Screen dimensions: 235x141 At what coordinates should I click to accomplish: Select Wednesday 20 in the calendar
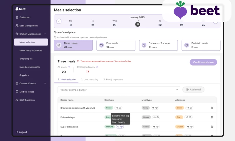click(115, 23)
